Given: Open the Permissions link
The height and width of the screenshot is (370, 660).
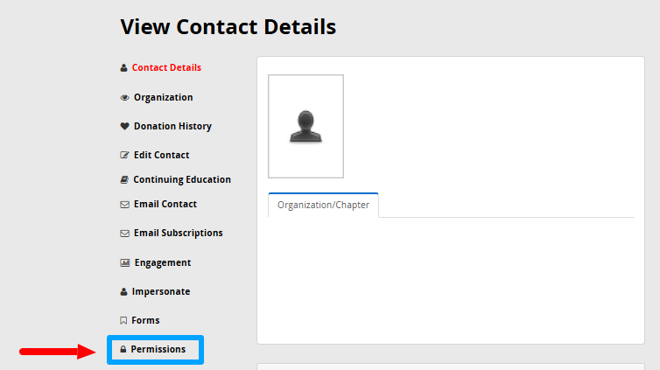Looking at the screenshot, I should pyautogui.click(x=158, y=349).
